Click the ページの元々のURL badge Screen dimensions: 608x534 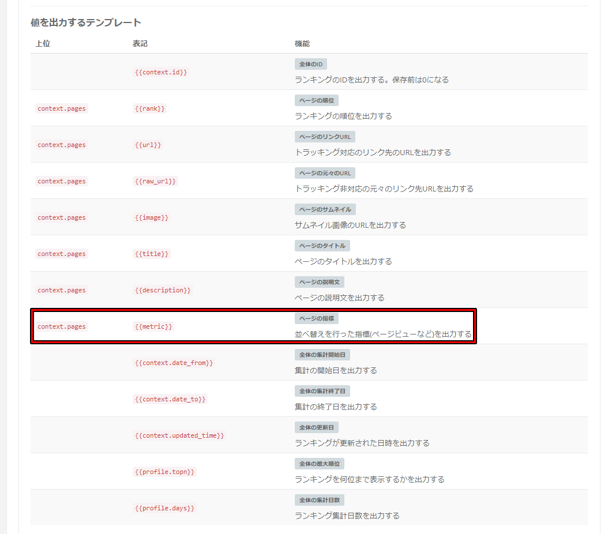[325, 173]
